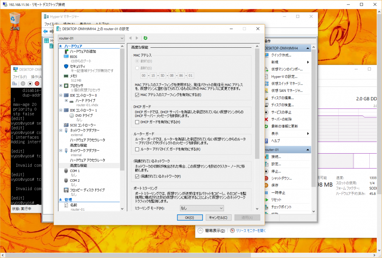Click the blue back arrow in Hyper-V Manager toolbar

tap(45, 31)
